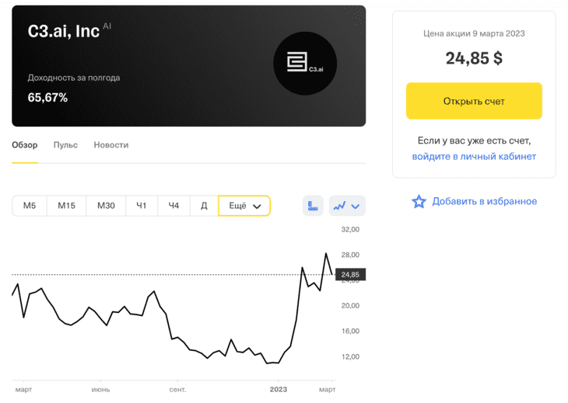Select the М30 timeframe
This screenshot has height=403, width=568.
tap(106, 206)
